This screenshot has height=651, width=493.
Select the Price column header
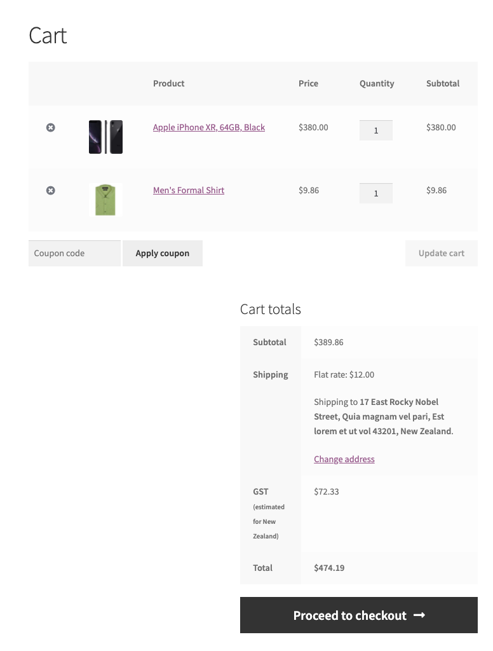(x=308, y=83)
